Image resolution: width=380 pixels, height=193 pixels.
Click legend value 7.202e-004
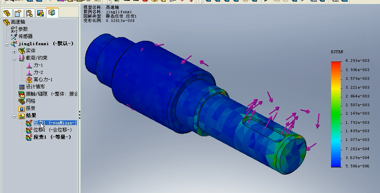click(357, 149)
